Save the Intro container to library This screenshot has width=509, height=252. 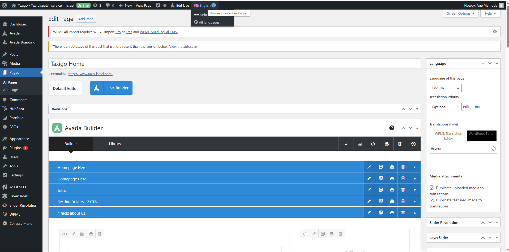(392, 190)
